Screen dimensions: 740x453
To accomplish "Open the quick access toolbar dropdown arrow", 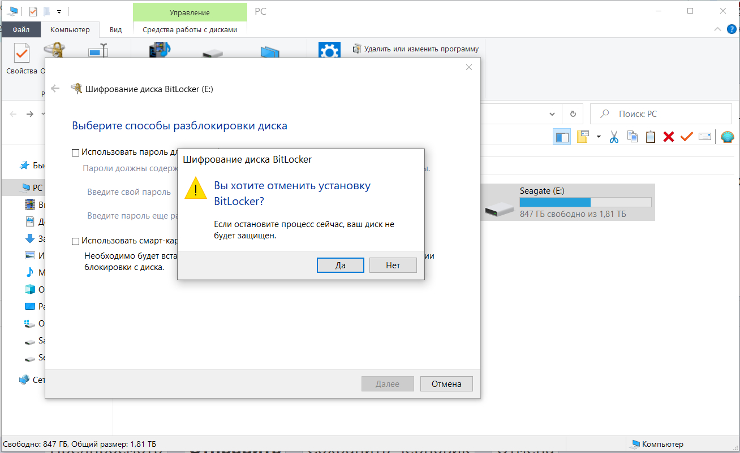I will (59, 11).
